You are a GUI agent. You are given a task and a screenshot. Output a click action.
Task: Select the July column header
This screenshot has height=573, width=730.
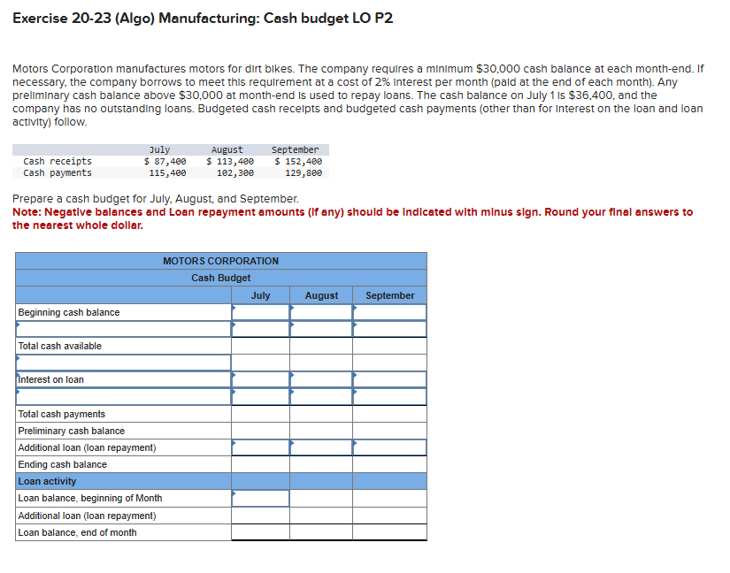(260, 295)
